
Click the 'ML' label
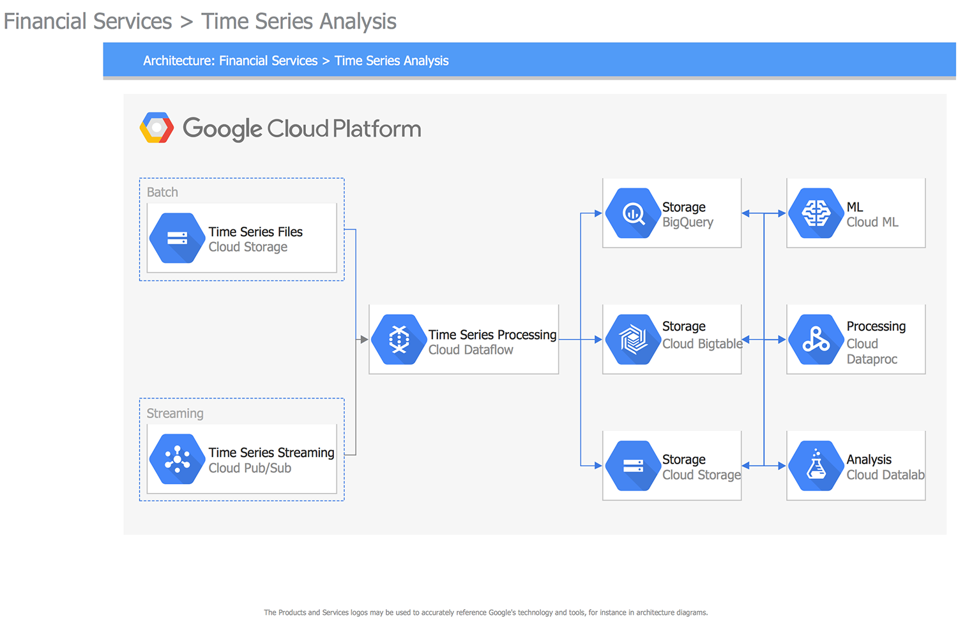(x=855, y=207)
